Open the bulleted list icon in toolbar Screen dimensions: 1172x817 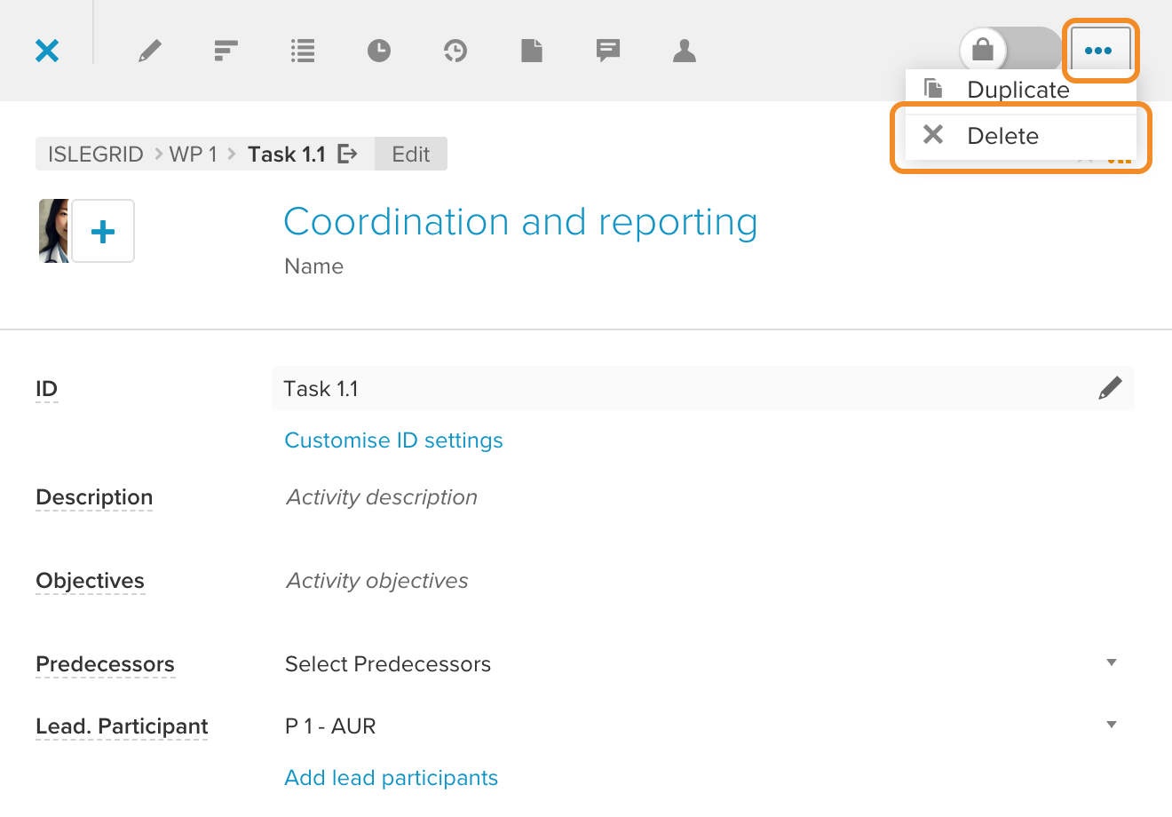coord(303,51)
